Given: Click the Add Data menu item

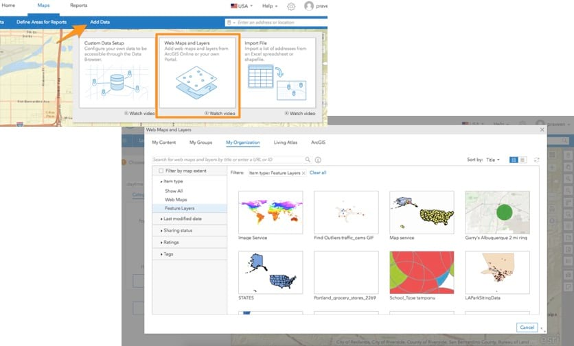Looking at the screenshot, I should tap(100, 22).
